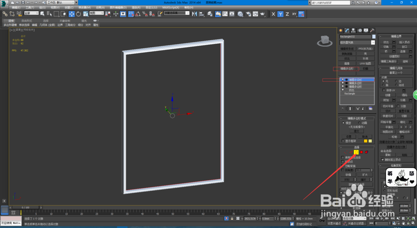
Task: Open the 视图 reference coordinate dropdown
Action: click(96, 13)
